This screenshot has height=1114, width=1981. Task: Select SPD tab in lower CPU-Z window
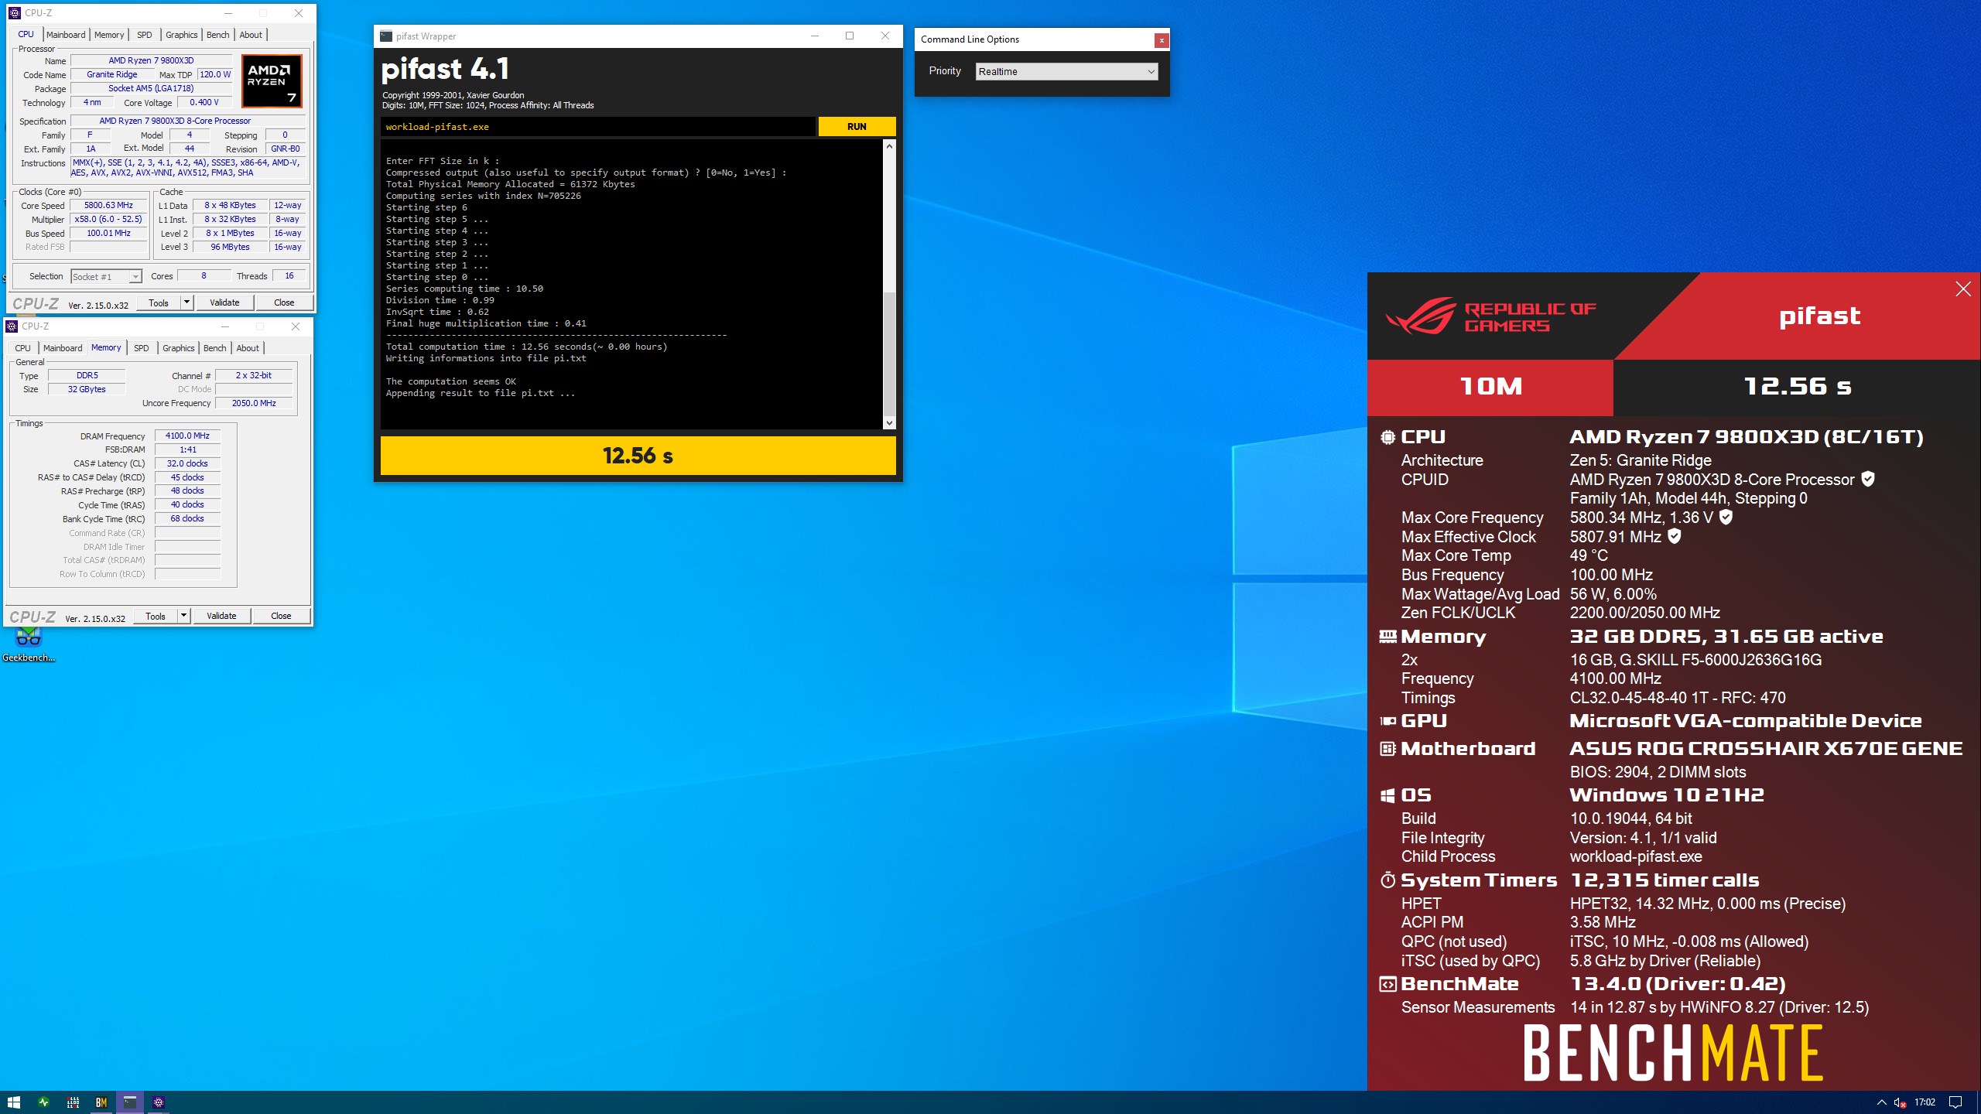tap(142, 348)
